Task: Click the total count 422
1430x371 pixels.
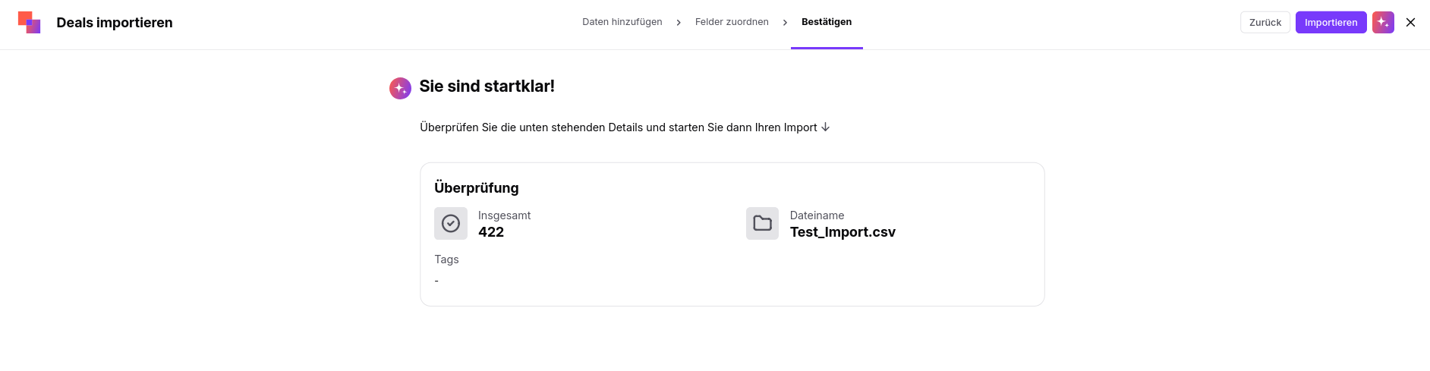Action: point(491,232)
